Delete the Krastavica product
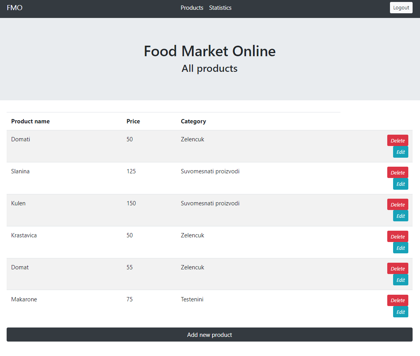The image size is (420, 356). click(x=397, y=237)
